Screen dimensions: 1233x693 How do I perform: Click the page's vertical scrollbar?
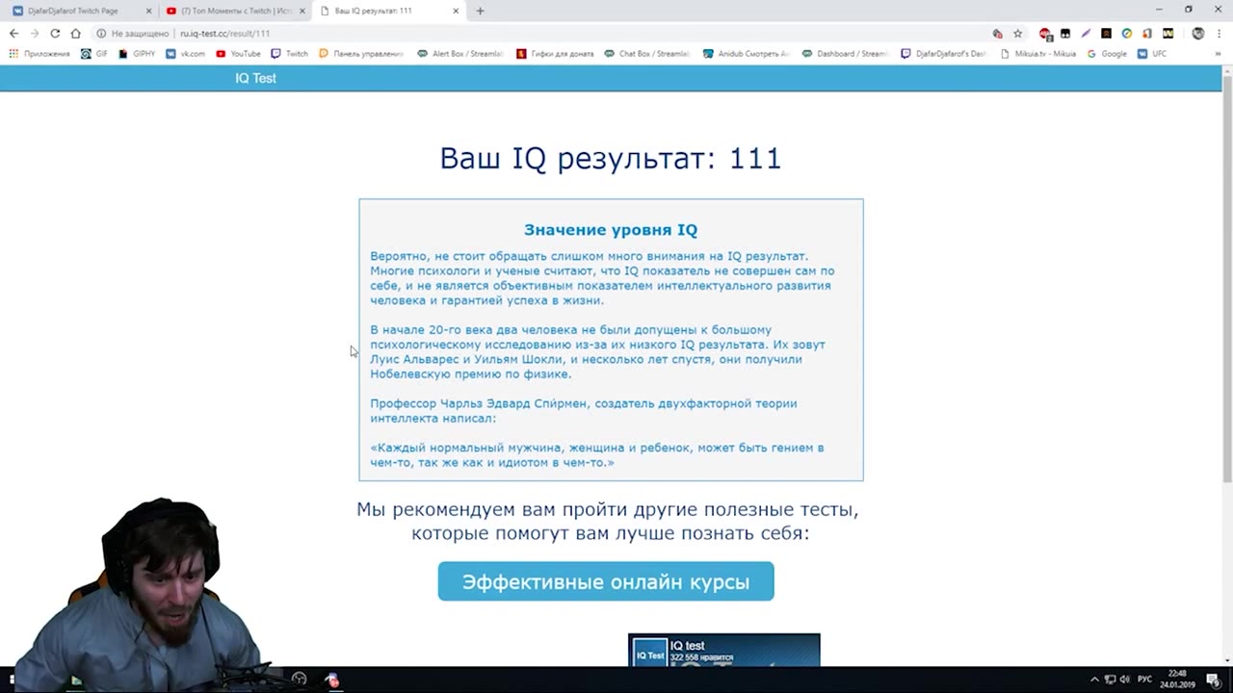pyautogui.click(x=1226, y=289)
